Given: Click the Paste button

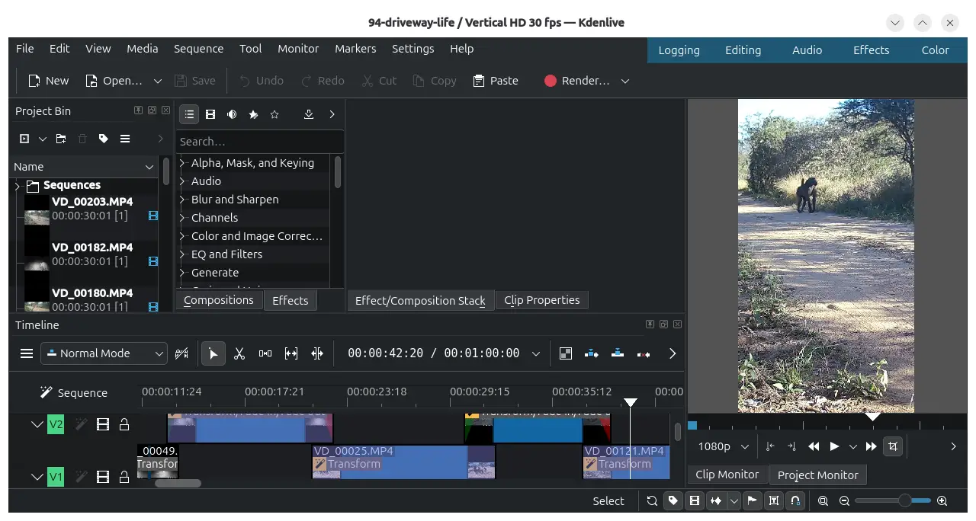Looking at the screenshot, I should (x=496, y=81).
